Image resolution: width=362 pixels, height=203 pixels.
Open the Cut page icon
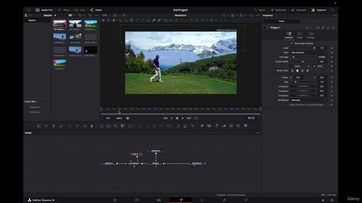click(x=137, y=200)
